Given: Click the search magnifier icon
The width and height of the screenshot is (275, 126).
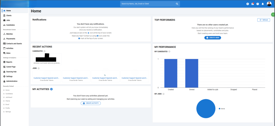Looking at the screenshot, I should pos(177,4).
